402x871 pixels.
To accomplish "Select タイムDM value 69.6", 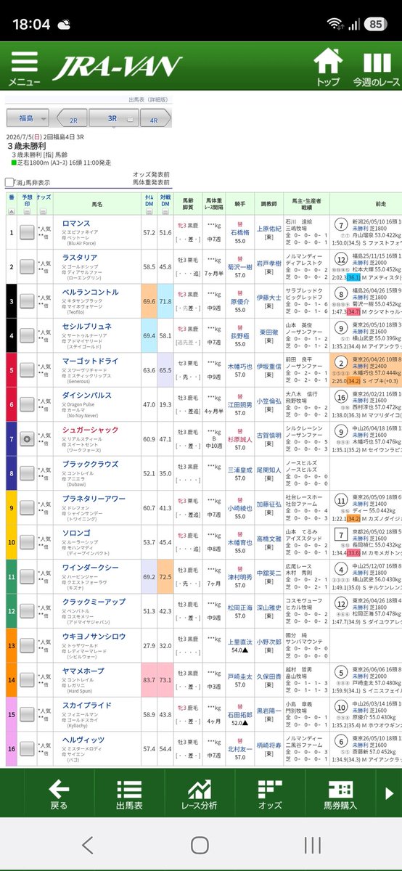I will 149,301.
